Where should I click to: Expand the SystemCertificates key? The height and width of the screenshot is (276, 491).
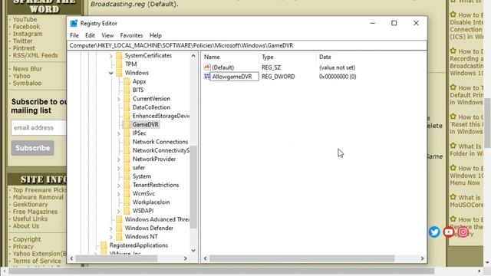(x=110, y=56)
